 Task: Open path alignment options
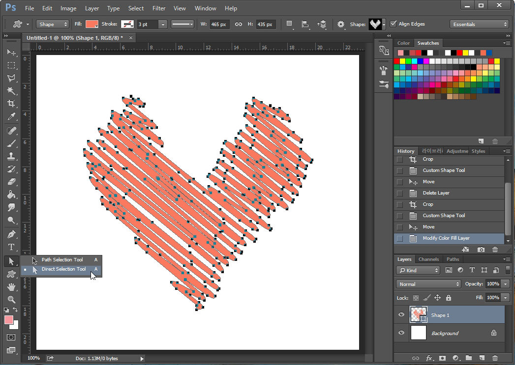(x=305, y=24)
